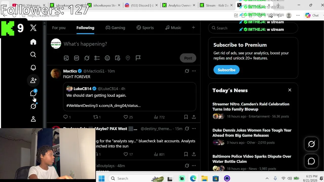Bookmark the Mactics post
The width and height of the screenshot is (324, 182).
[x=186, y=117]
